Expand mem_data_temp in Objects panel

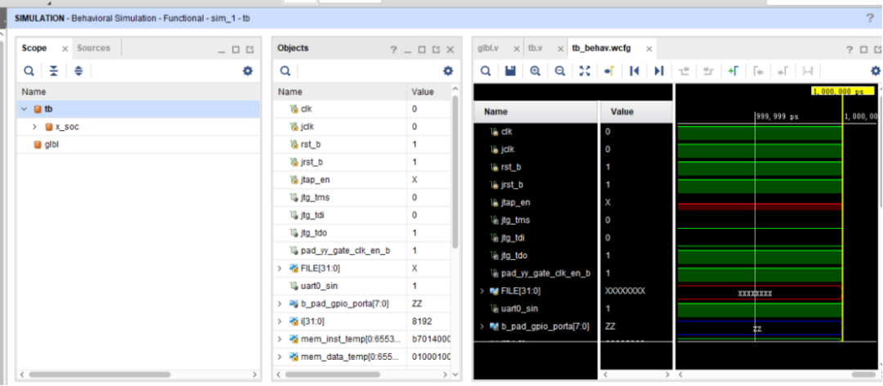(280, 357)
